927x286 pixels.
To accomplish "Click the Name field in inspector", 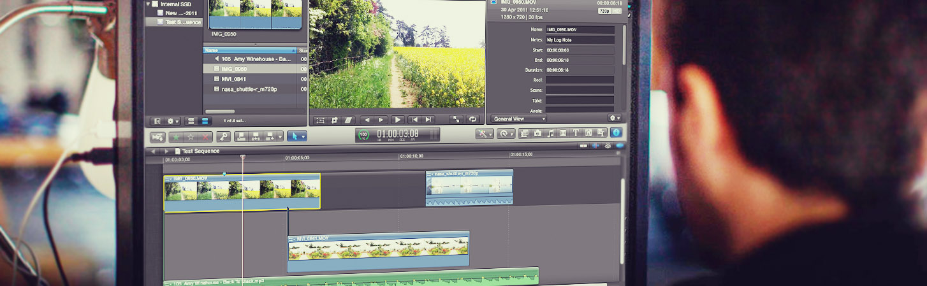I will coord(580,29).
